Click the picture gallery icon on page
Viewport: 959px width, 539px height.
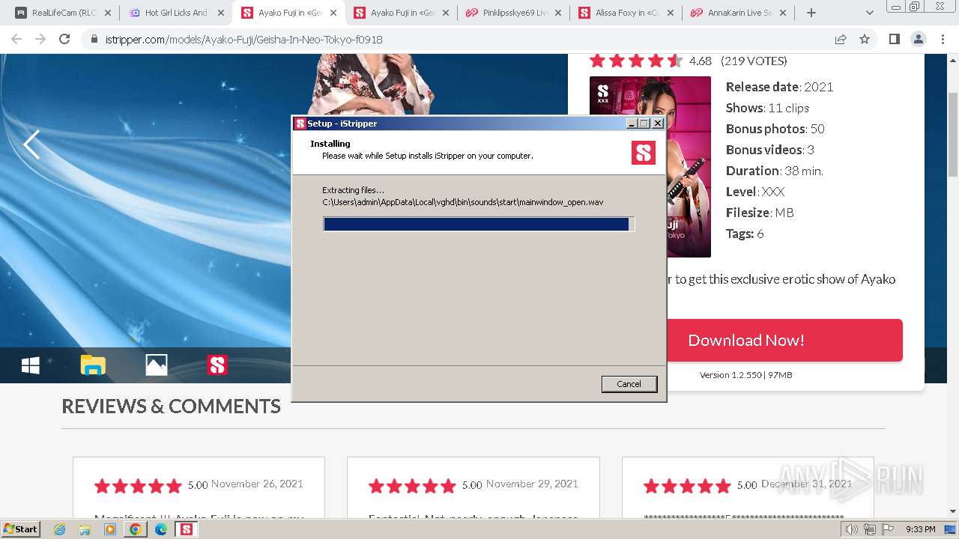click(x=156, y=365)
